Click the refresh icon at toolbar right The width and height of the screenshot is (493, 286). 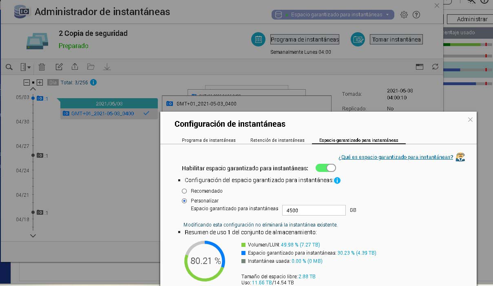point(435,67)
